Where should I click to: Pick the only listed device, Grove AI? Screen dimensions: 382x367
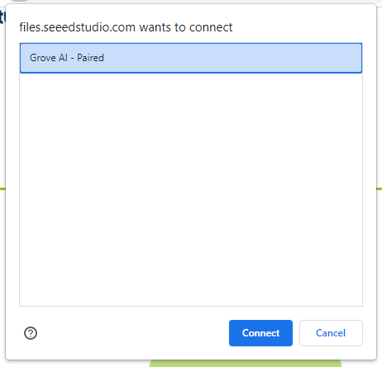pos(191,58)
